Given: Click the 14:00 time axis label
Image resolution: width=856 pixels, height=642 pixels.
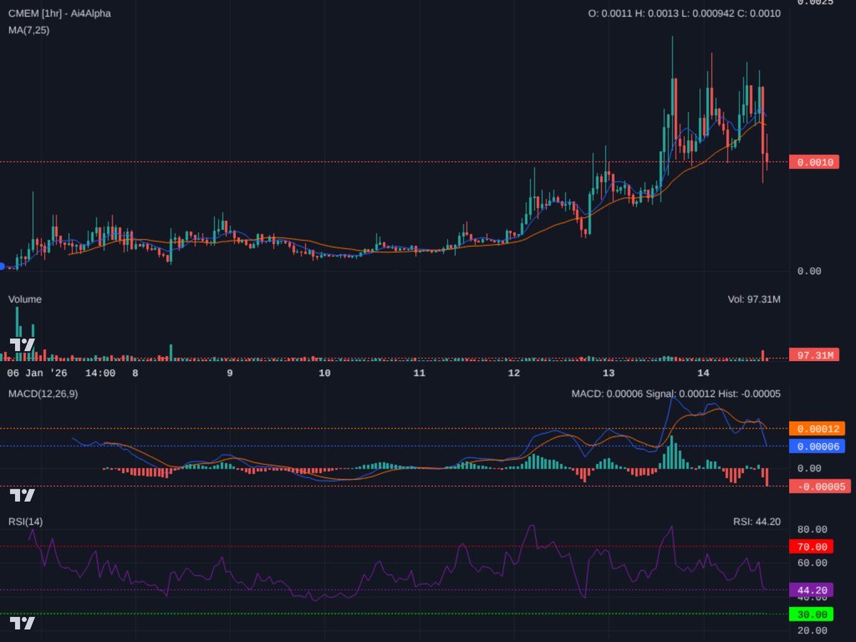Looking at the screenshot, I should coord(100,373).
